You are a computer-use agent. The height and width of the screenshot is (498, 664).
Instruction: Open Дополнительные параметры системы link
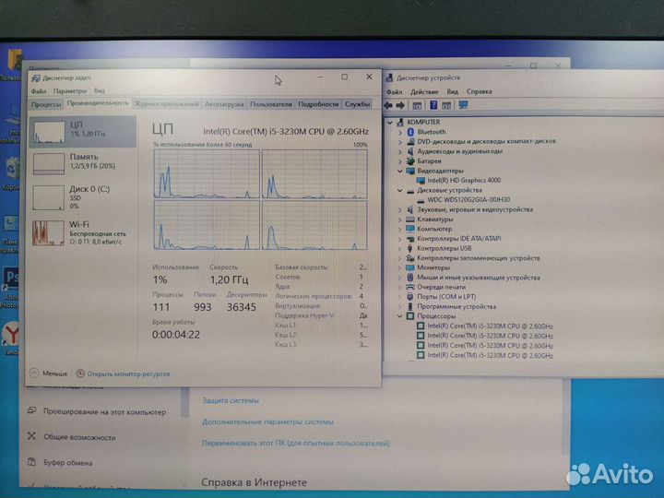coord(267,421)
